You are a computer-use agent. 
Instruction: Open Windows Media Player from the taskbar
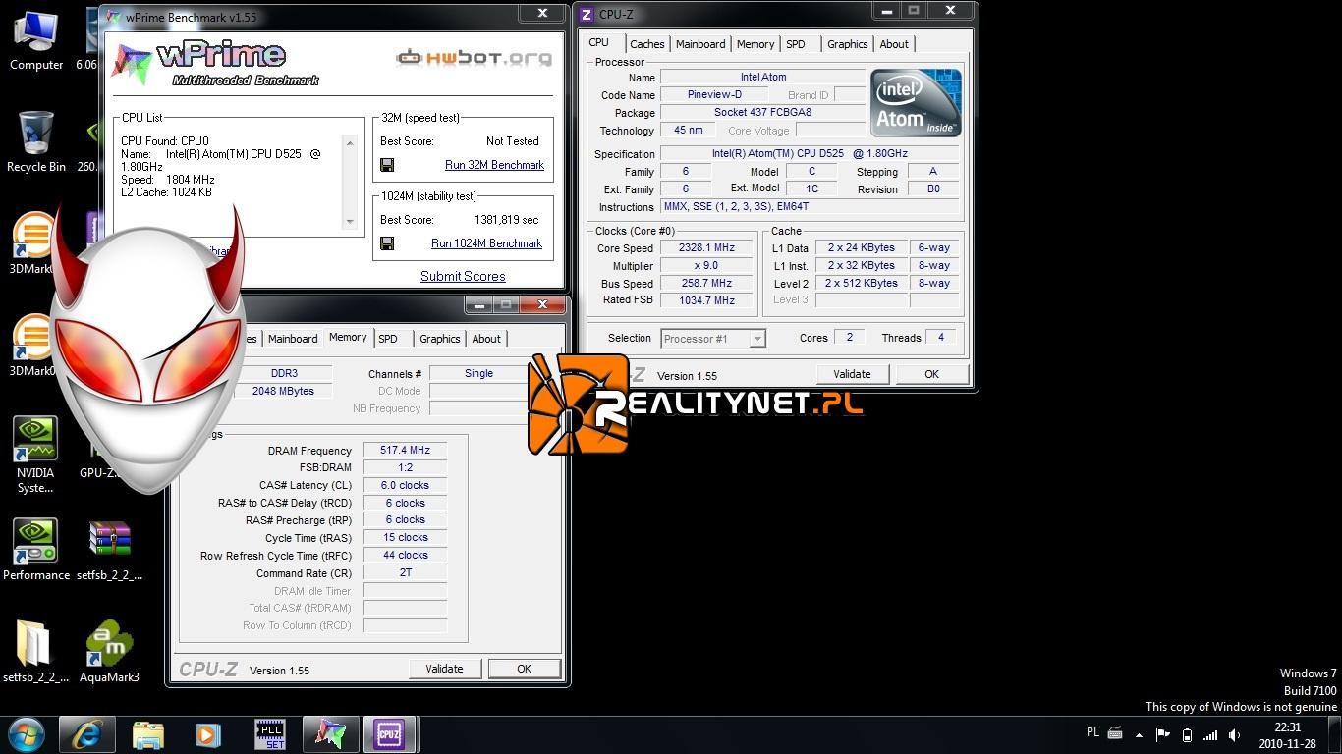coord(207,734)
